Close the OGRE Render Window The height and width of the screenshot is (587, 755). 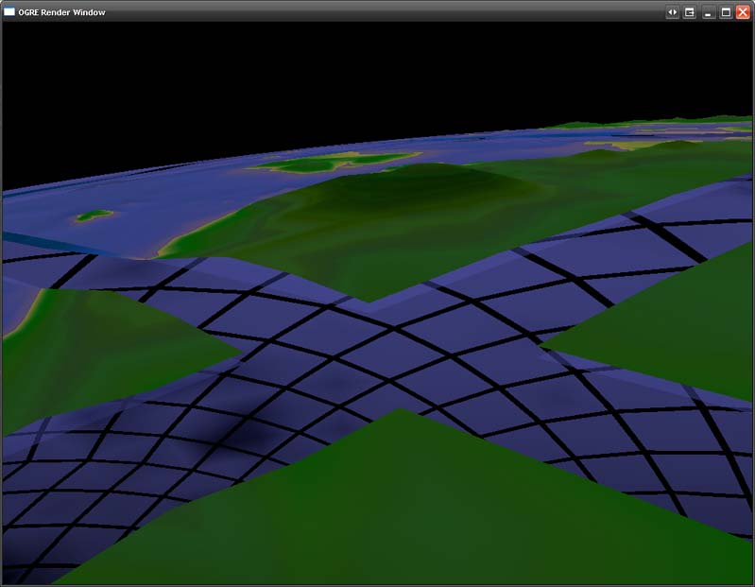click(743, 12)
